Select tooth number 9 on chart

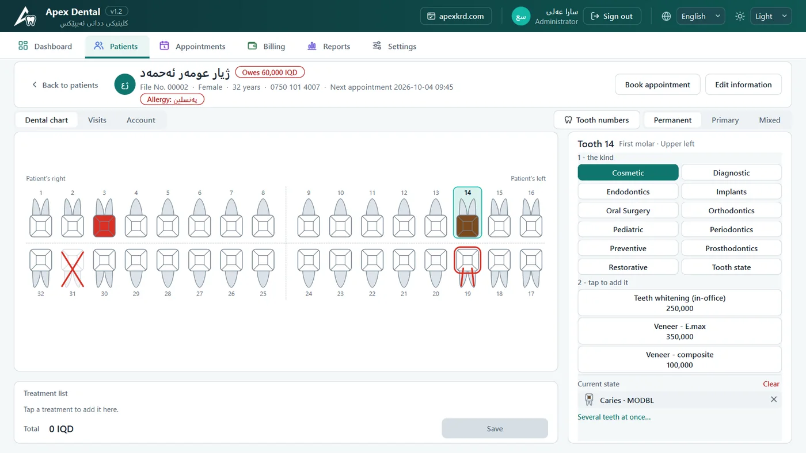pyautogui.click(x=309, y=218)
